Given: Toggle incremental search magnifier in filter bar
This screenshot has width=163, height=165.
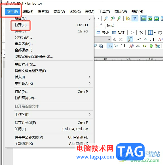Looking at the screenshot, I should pos(130,39).
